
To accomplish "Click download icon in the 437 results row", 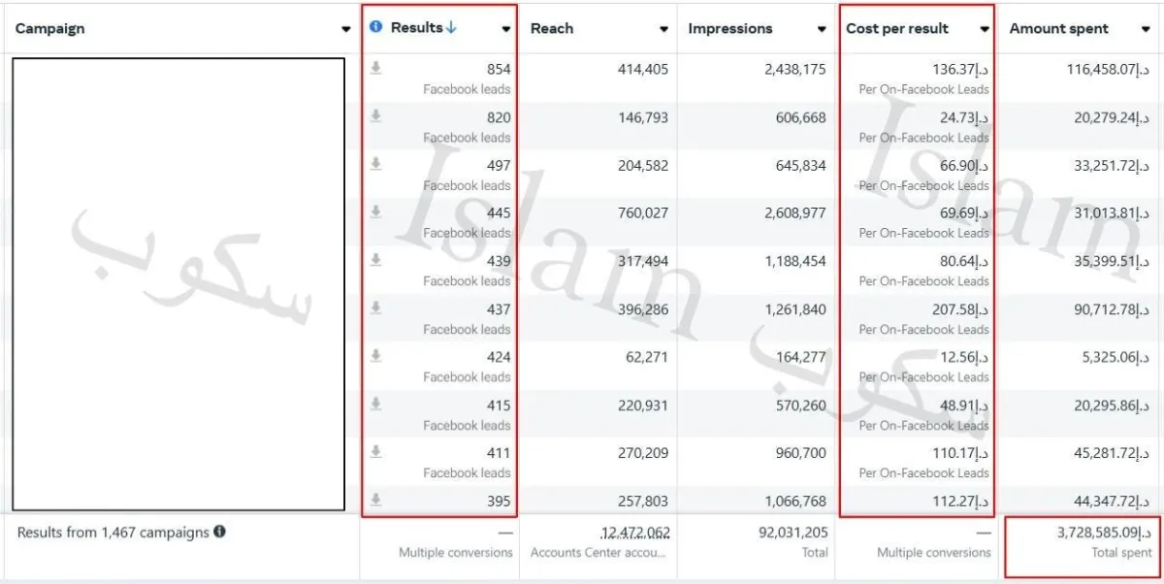I will pyautogui.click(x=375, y=308).
